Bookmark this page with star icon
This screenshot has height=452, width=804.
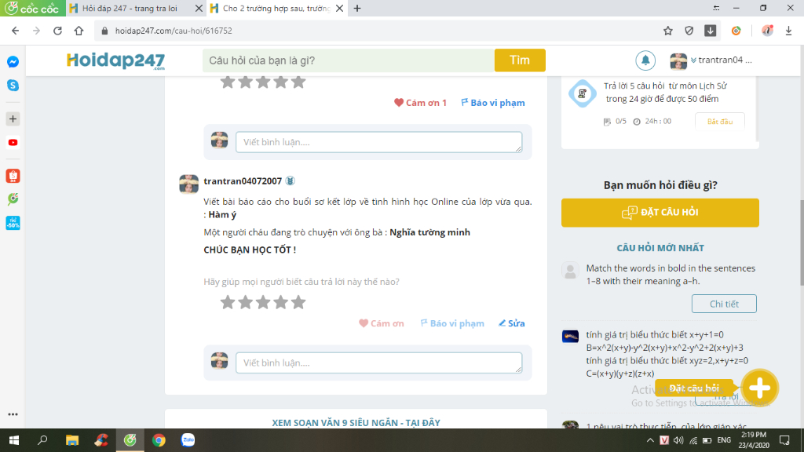(667, 31)
